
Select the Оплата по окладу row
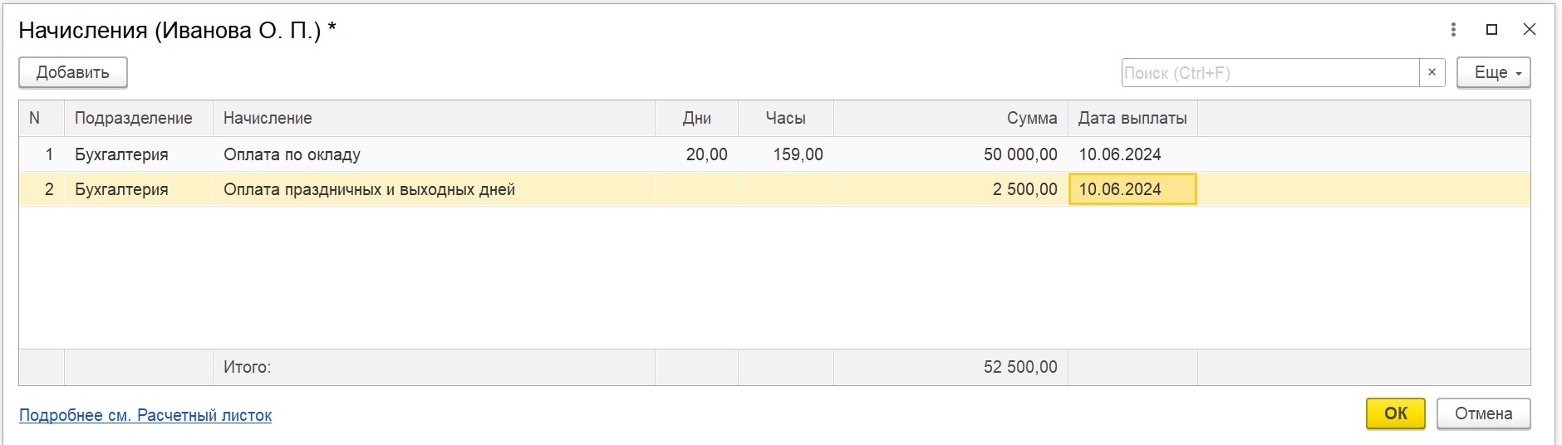pos(774,154)
